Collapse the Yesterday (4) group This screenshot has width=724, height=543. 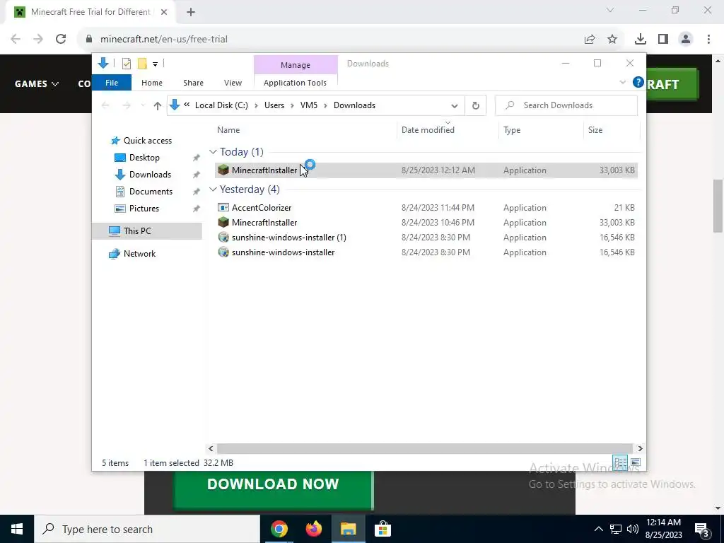pos(213,189)
